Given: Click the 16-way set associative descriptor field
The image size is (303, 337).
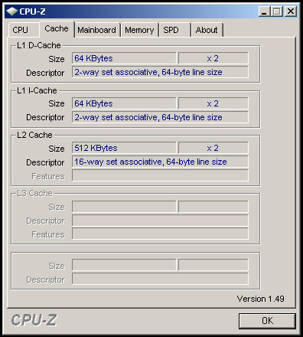Looking at the screenshot, I should (160, 162).
